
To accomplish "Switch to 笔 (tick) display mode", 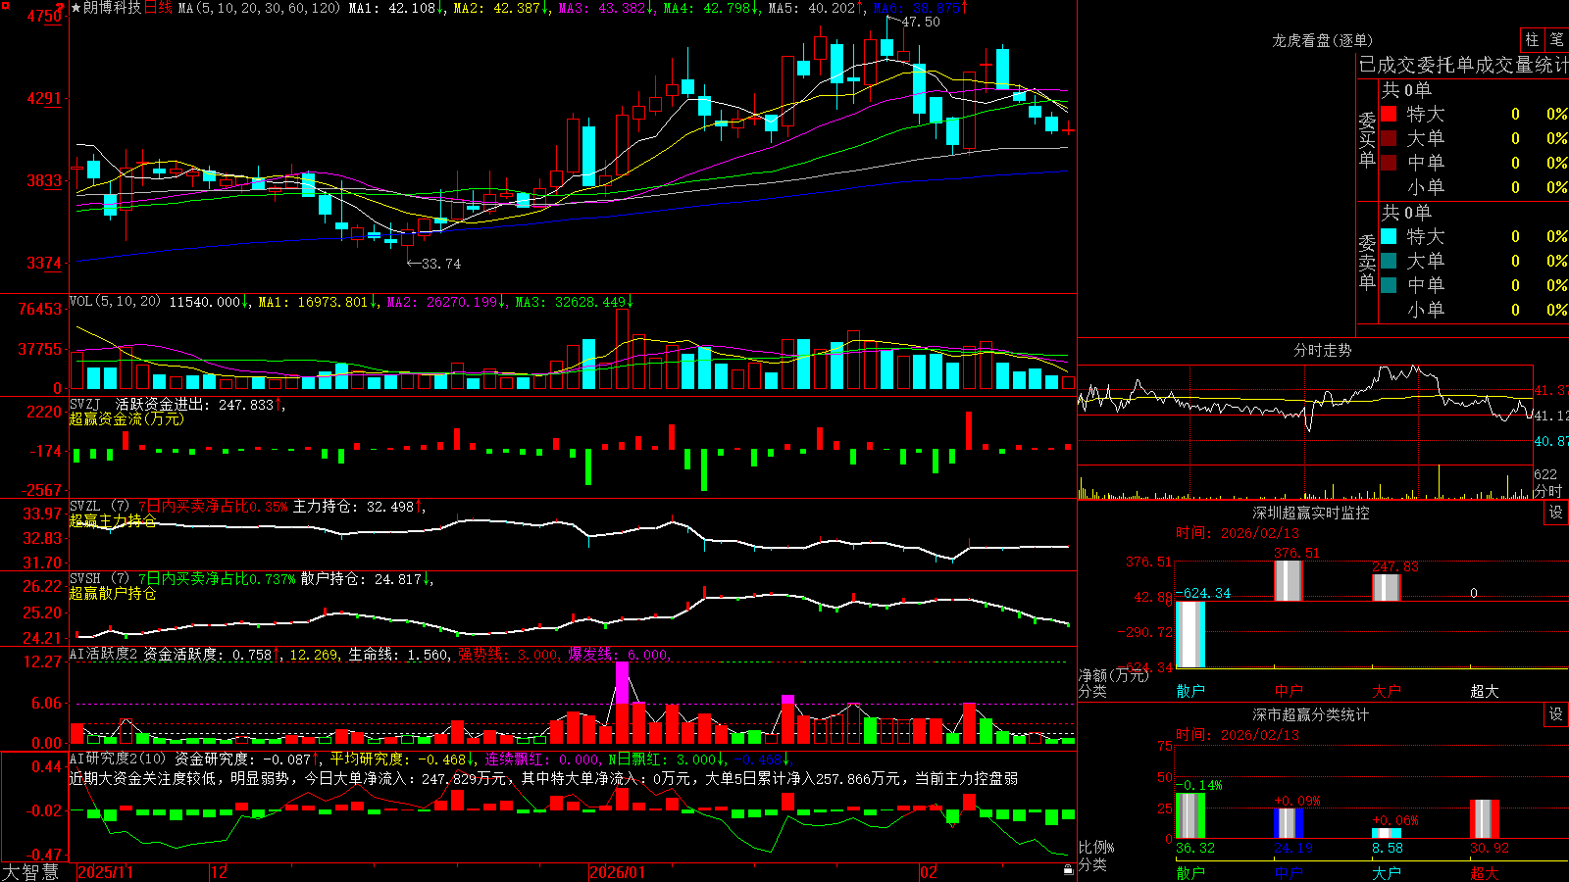I will (1556, 39).
